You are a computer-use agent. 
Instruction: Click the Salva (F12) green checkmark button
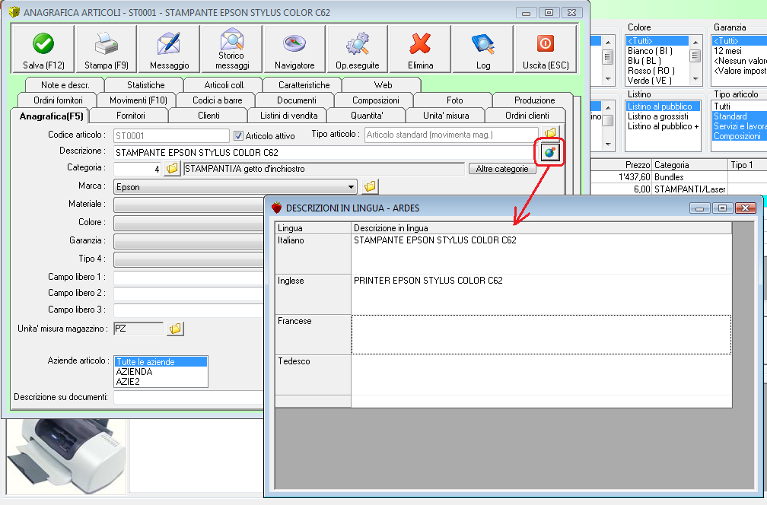(43, 49)
